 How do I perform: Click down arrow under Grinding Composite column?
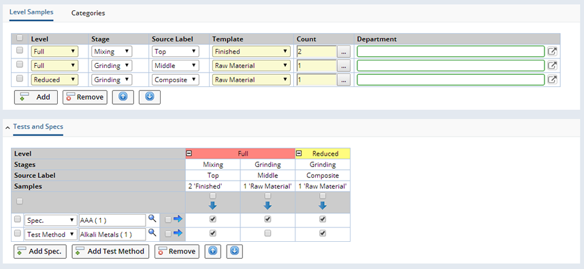tap(323, 206)
